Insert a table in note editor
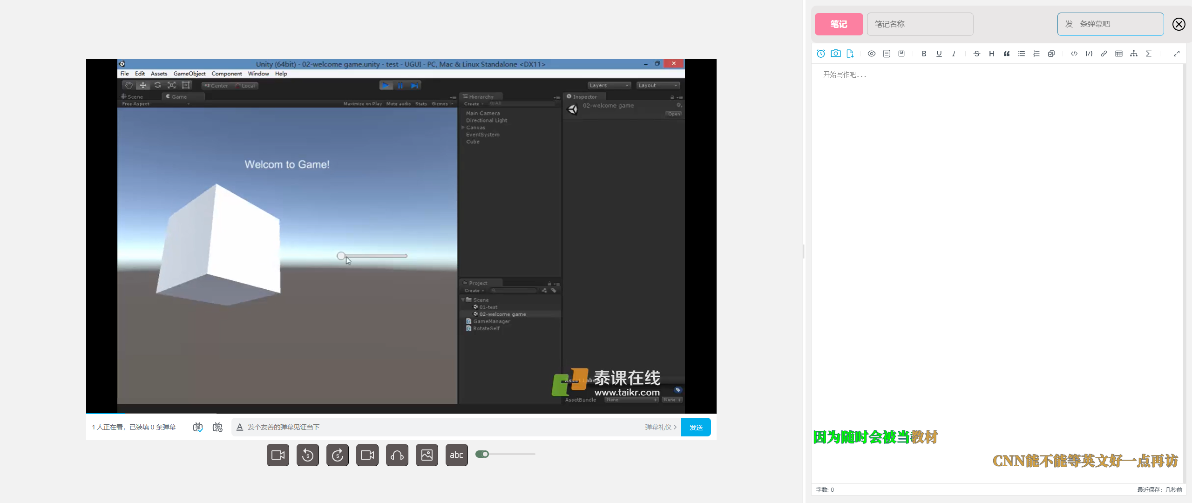1192x503 pixels. click(1119, 54)
